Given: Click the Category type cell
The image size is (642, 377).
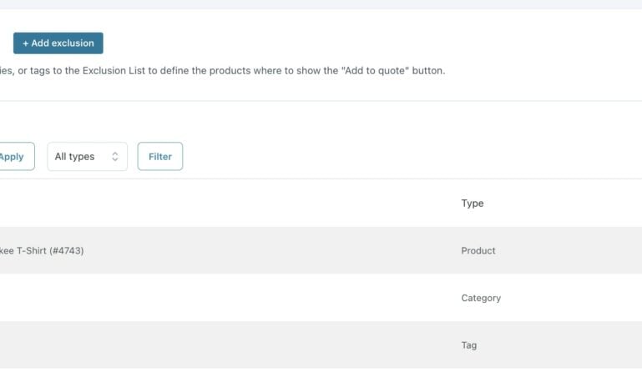Looking at the screenshot, I should tap(481, 299).
